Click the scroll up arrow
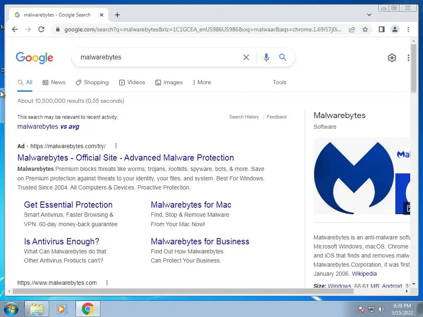This screenshot has width=423, height=317. (413, 41)
